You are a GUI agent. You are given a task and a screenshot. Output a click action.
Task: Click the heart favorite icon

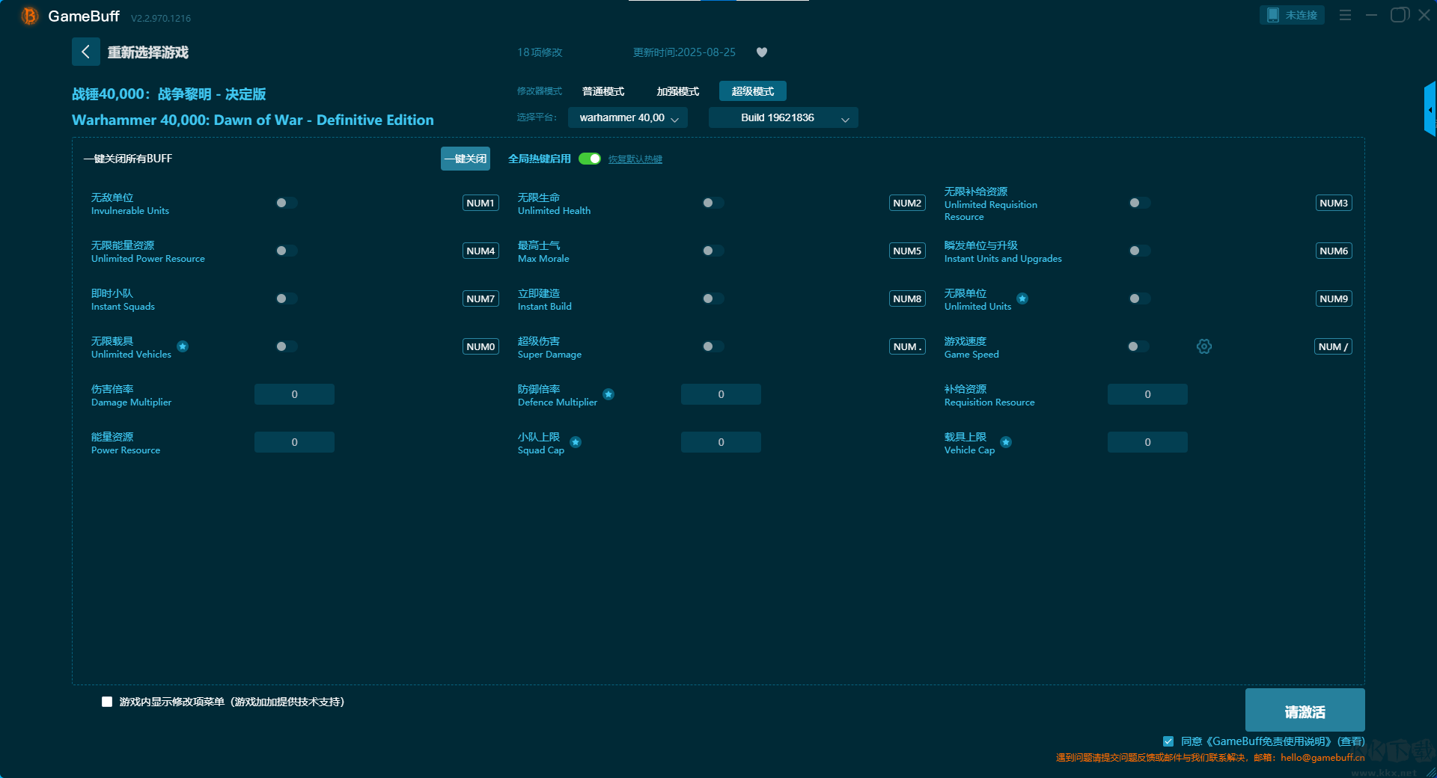(762, 52)
